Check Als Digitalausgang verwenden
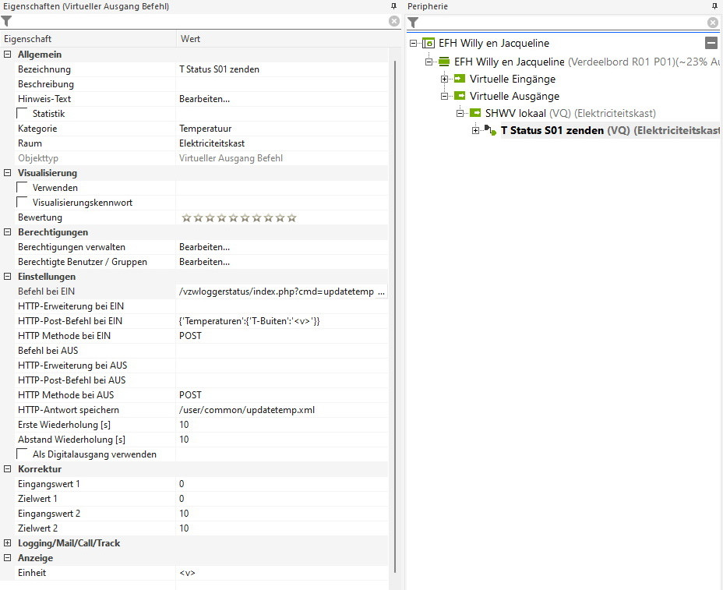The height and width of the screenshot is (590, 723). pos(22,454)
